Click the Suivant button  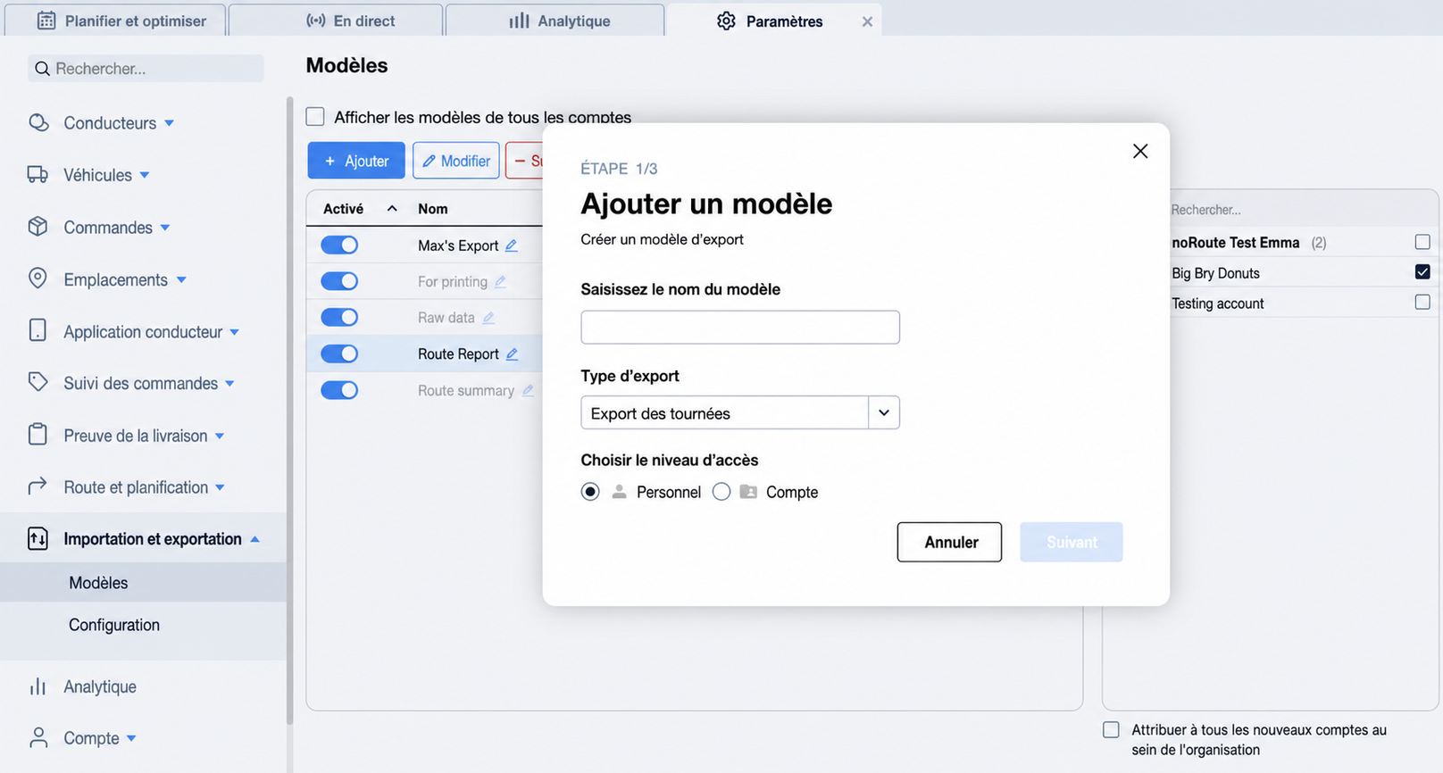(x=1072, y=542)
